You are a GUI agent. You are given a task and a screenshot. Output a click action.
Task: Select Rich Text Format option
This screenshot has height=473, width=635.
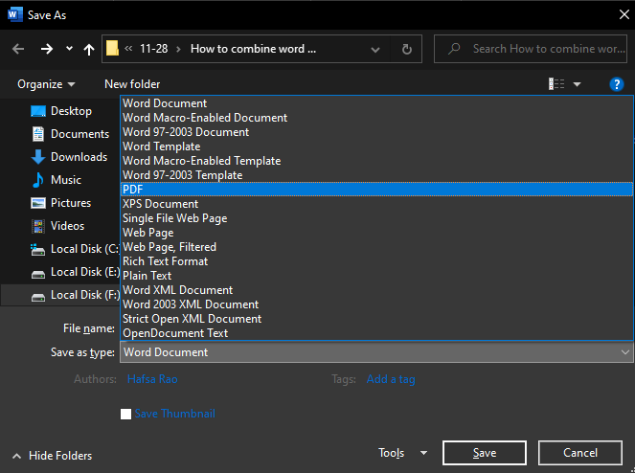pos(165,261)
